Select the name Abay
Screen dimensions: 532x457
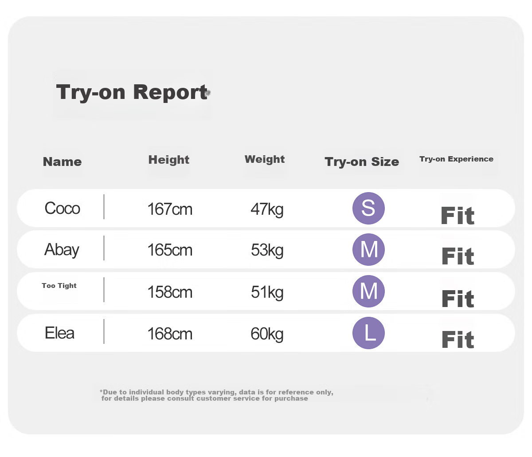coord(62,250)
